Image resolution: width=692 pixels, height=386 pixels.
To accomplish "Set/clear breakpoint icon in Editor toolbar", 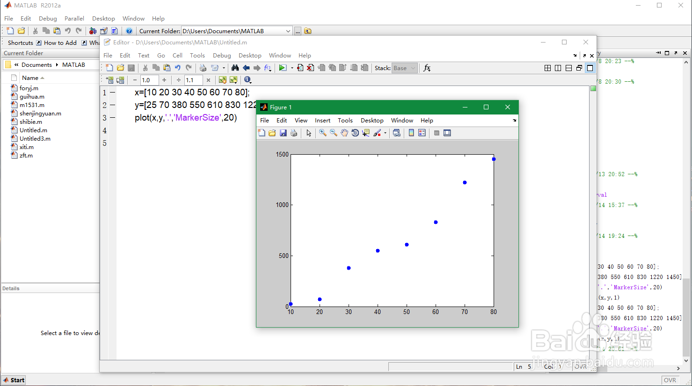I will point(300,68).
